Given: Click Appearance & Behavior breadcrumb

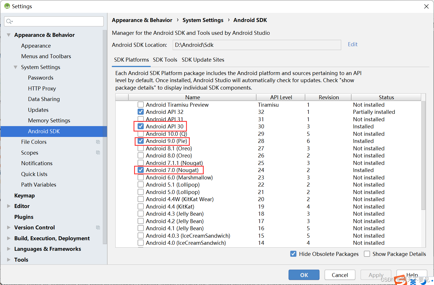Looking at the screenshot, I should [x=142, y=20].
